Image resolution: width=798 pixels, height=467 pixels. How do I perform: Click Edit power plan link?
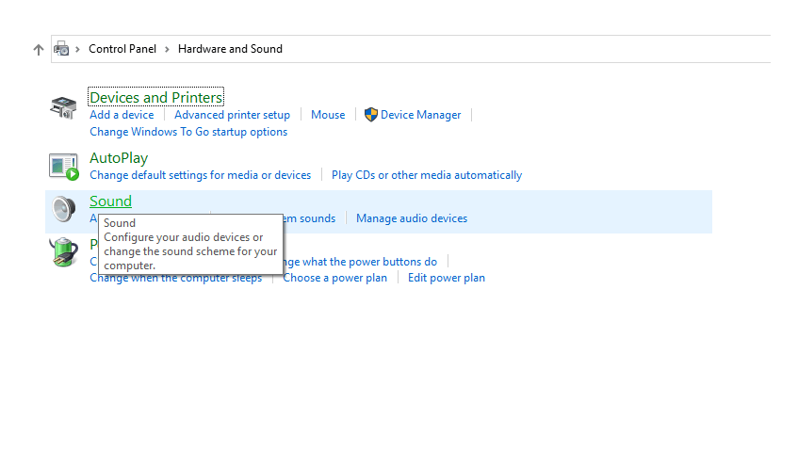(x=447, y=278)
